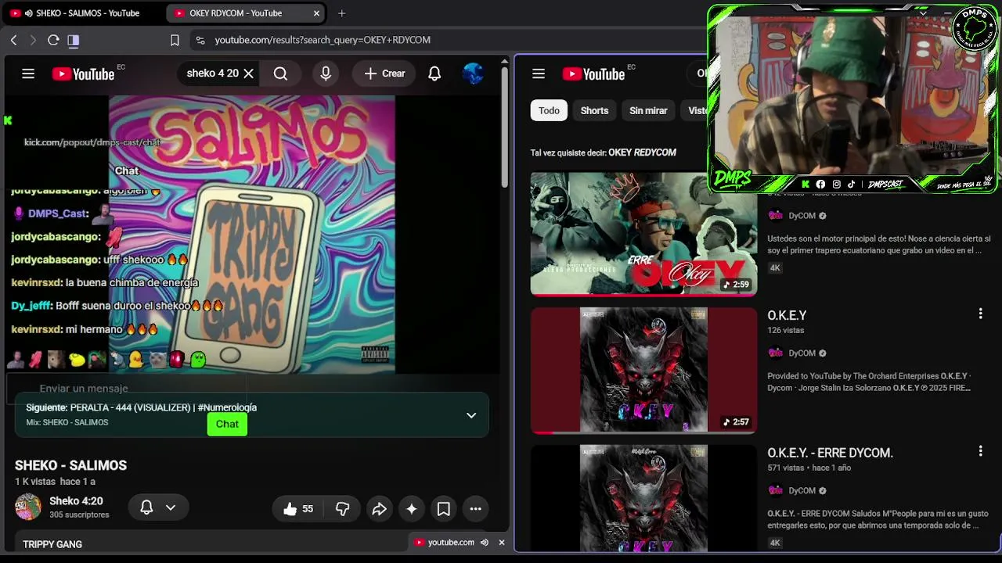
Task: Open the ERRE OKEY 2:59 video thumbnail
Action: [x=643, y=234]
